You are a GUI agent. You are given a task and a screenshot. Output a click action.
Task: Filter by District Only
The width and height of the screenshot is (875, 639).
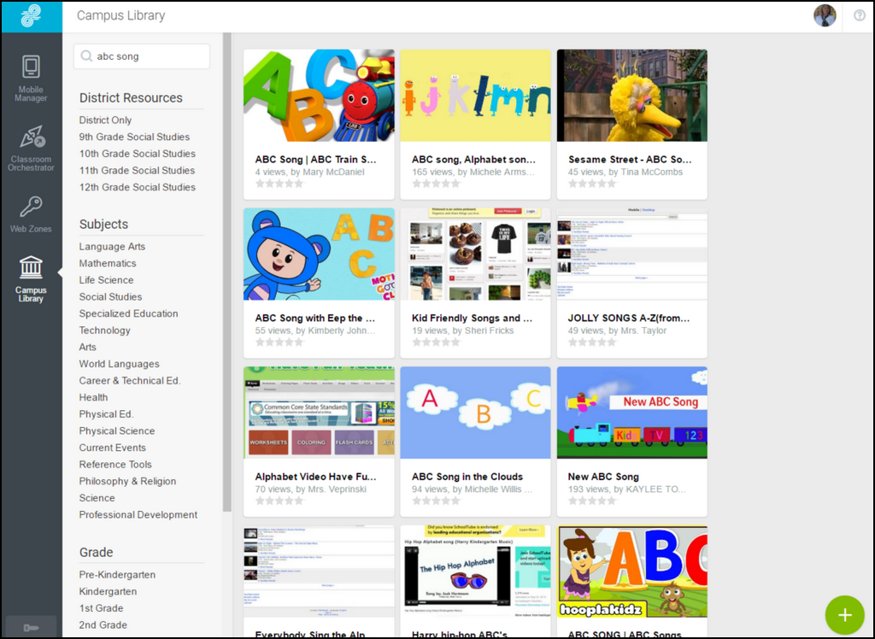(105, 120)
